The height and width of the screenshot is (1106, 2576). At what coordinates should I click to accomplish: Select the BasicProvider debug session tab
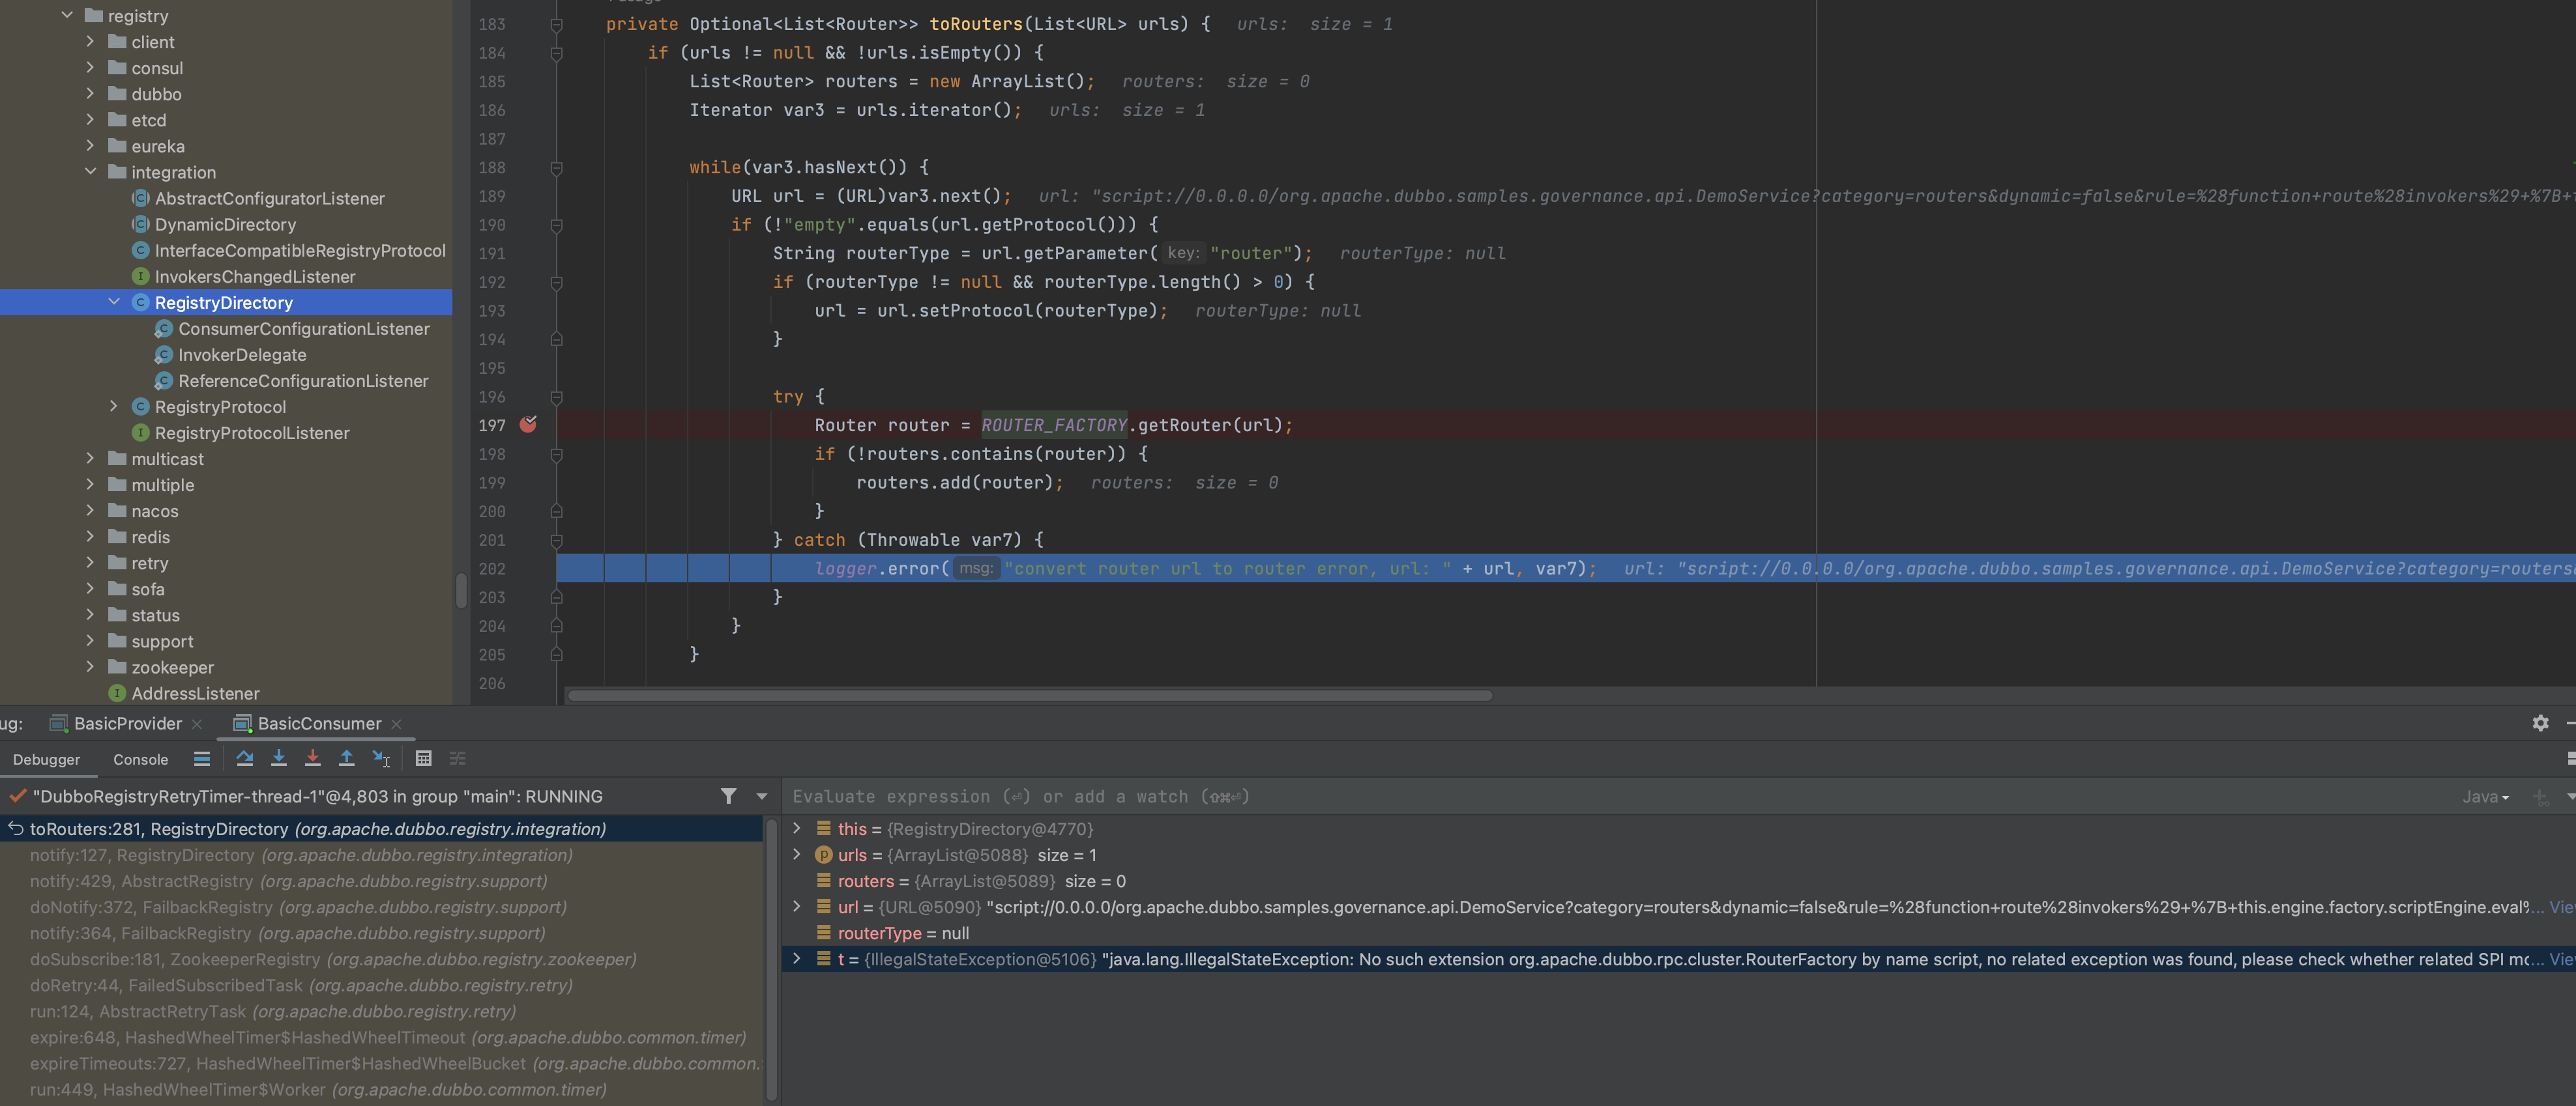coord(127,724)
